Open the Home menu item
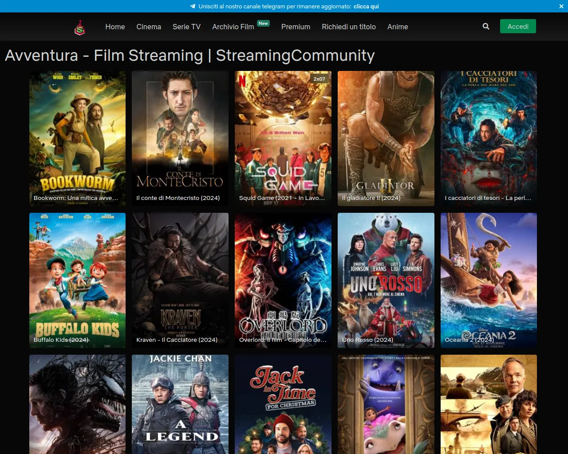The image size is (568, 454). pyautogui.click(x=115, y=27)
